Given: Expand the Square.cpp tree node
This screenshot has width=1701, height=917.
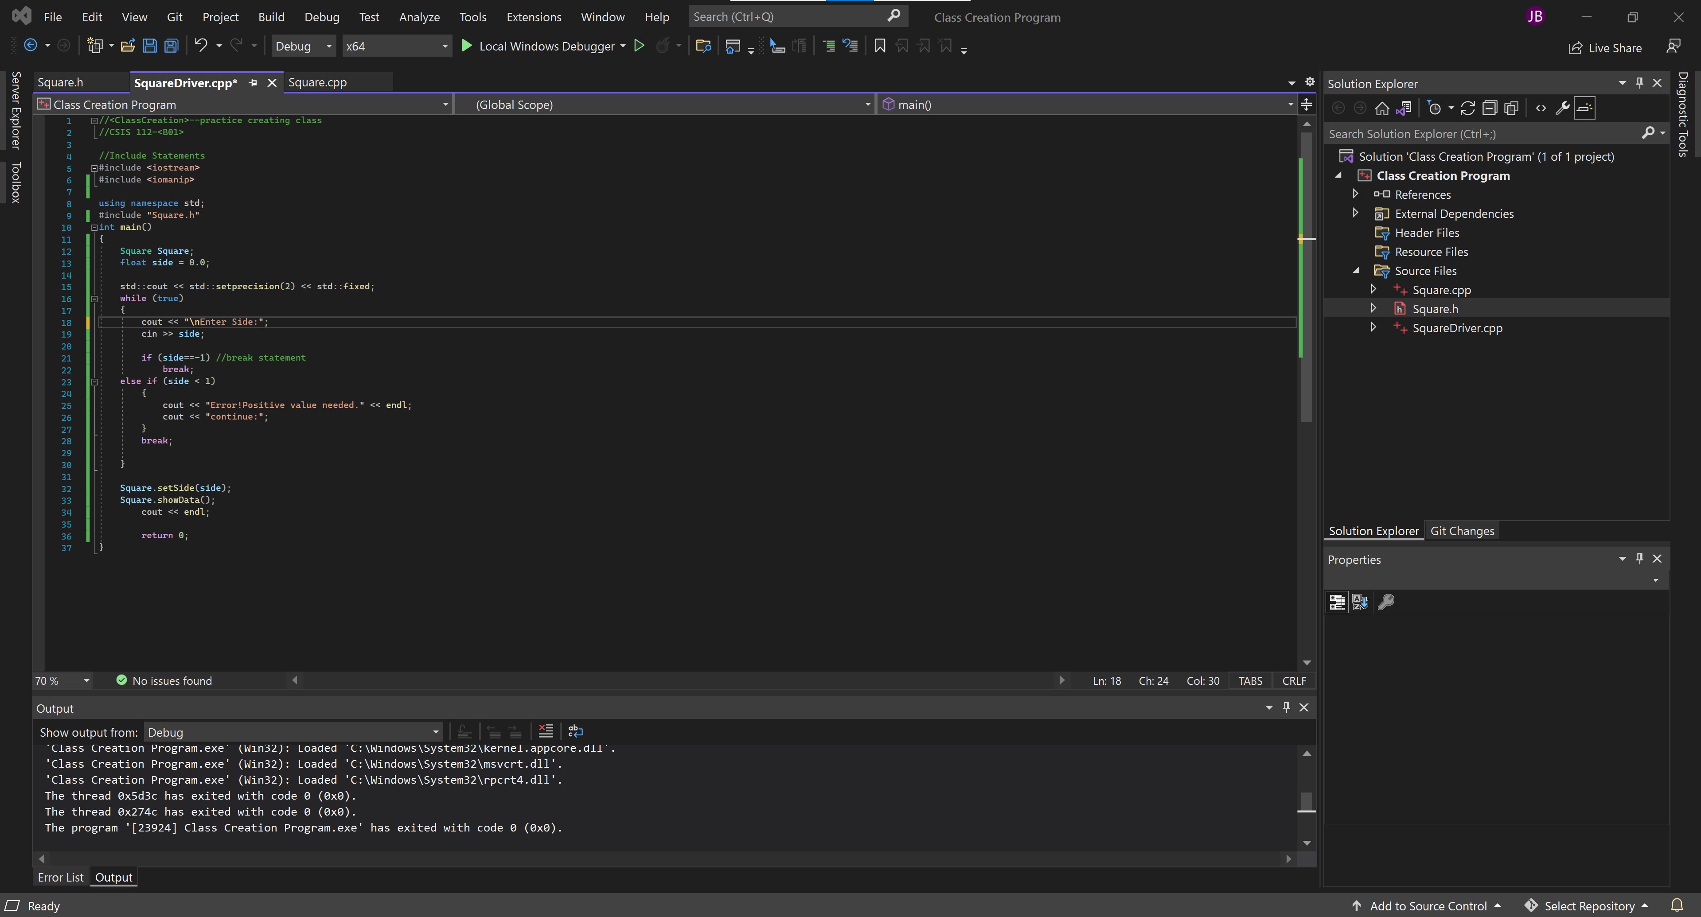Looking at the screenshot, I should (1373, 289).
